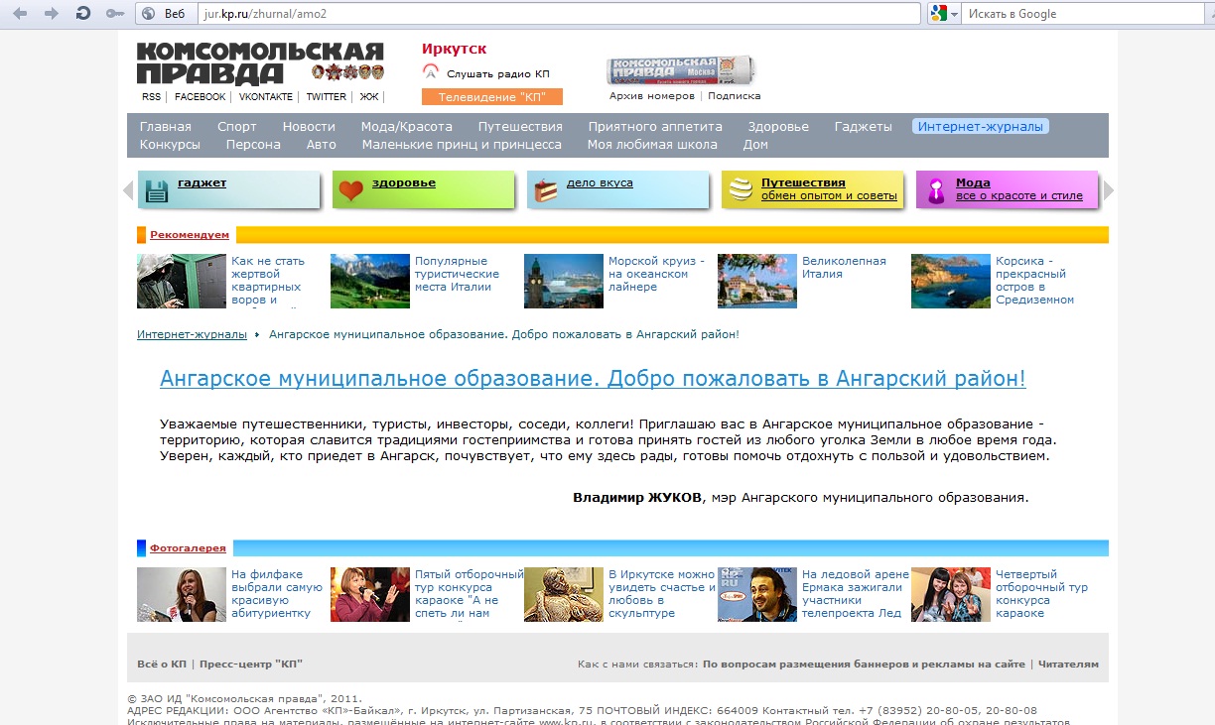Click the Архив номеров link
The width and height of the screenshot is (1215, 725).
652,96
